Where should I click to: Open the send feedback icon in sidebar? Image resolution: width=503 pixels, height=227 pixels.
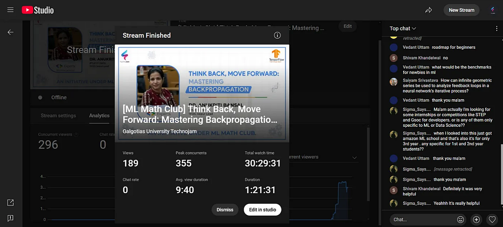pos(10,218)
